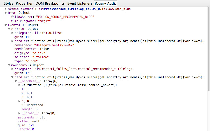The image size is (210, 131).
Task: Collapse the handler under mouseout.0
Action: click(12, 77)
